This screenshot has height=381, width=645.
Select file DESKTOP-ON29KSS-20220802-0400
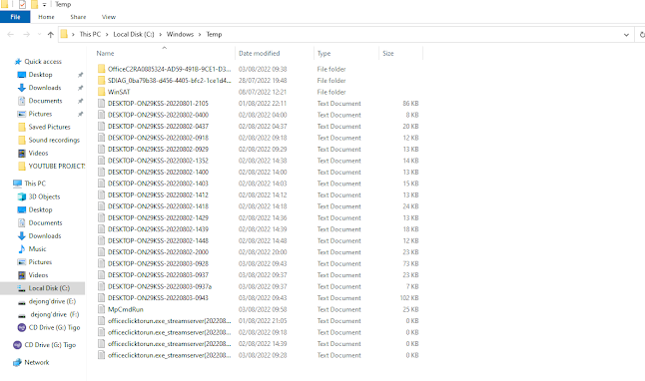coord(158,115)
